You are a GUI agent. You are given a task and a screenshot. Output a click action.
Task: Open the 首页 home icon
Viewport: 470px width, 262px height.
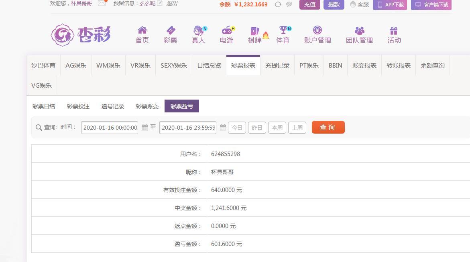point(142,30)
